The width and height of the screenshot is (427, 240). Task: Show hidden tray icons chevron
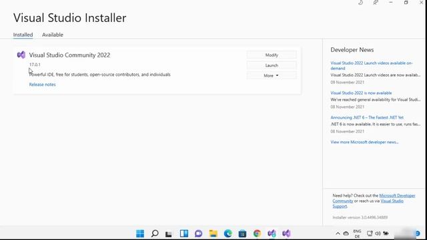tap(338, 233)
